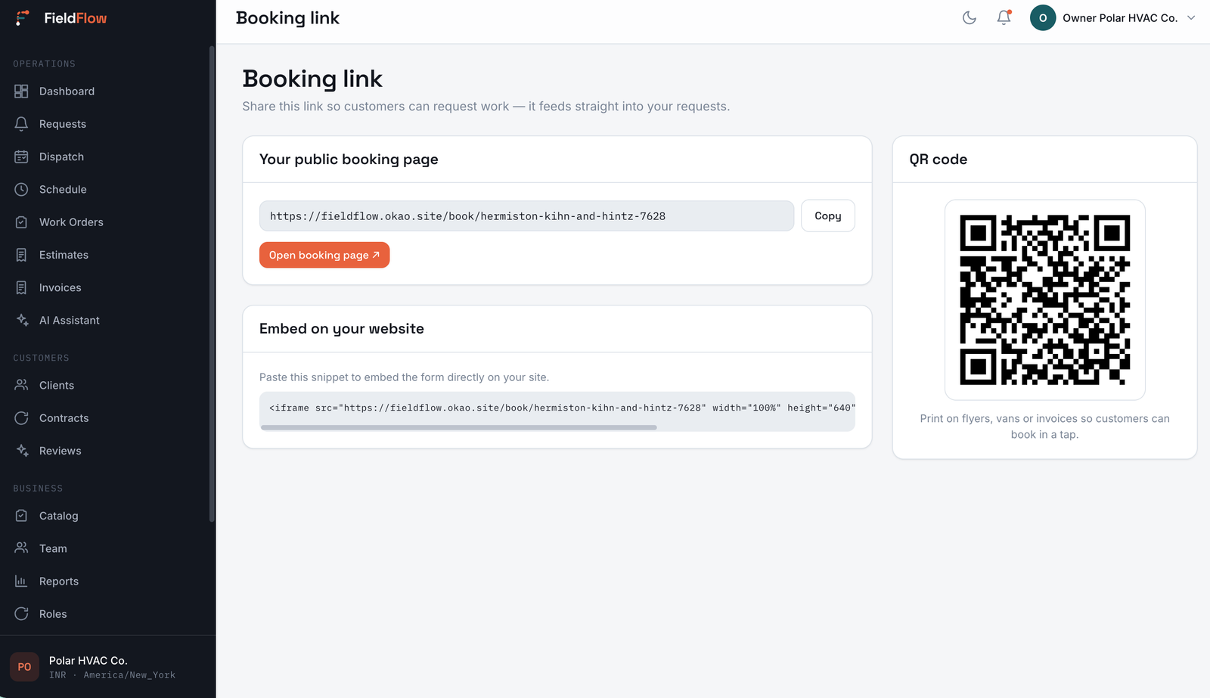Click the horizontal scrollbar under the iframe snippet
The image size is (1210, 698).
[x=459, y=427]
